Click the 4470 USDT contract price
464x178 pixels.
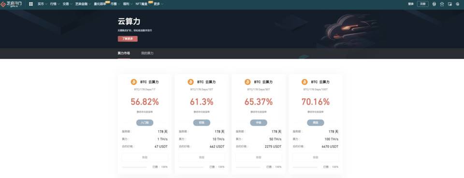[x=330, y=147]
